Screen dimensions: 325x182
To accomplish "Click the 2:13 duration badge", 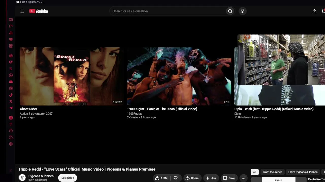I will [226, 102].
